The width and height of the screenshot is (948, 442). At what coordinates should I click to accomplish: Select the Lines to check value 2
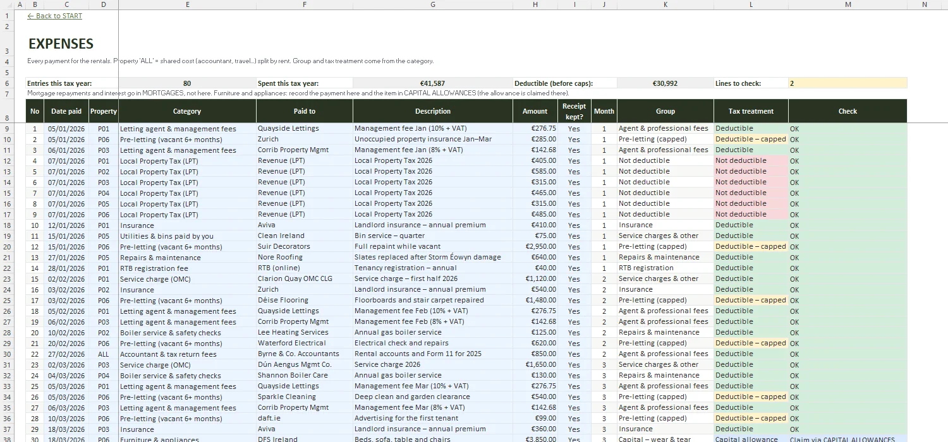(x=848, y=83)
